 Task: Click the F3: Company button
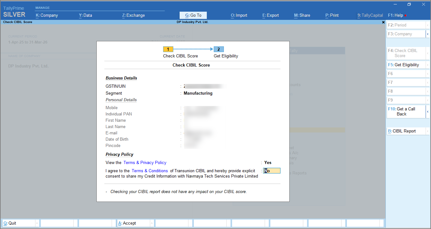coord(406,34)
